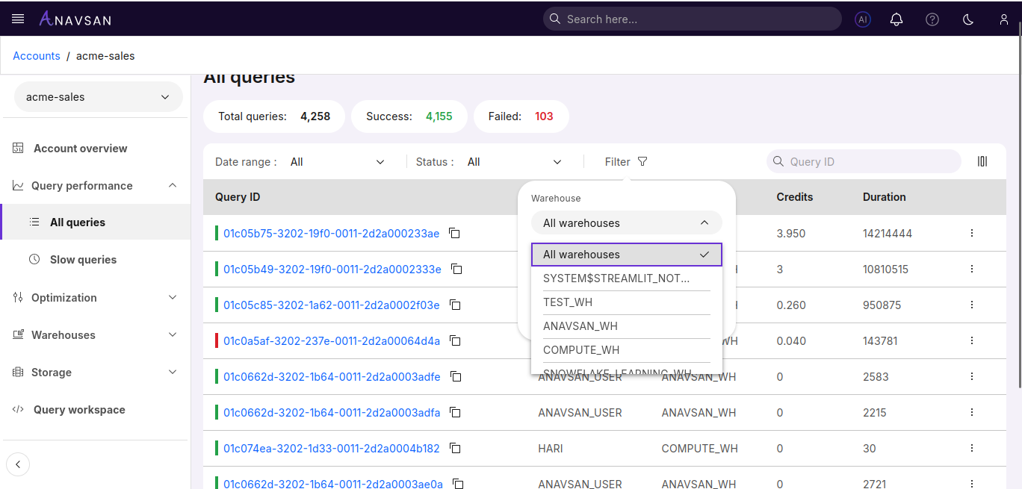Select TEST_WH from warehouse list

[x=568, y=302]
